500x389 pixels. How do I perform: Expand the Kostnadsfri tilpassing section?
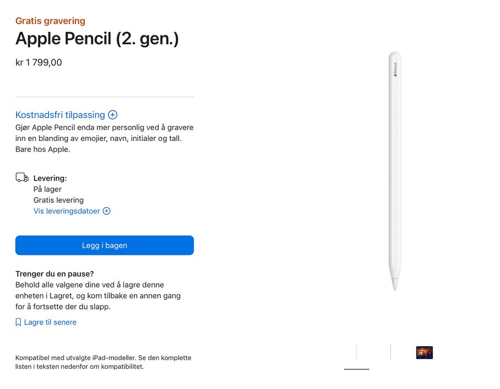(60, 115)
